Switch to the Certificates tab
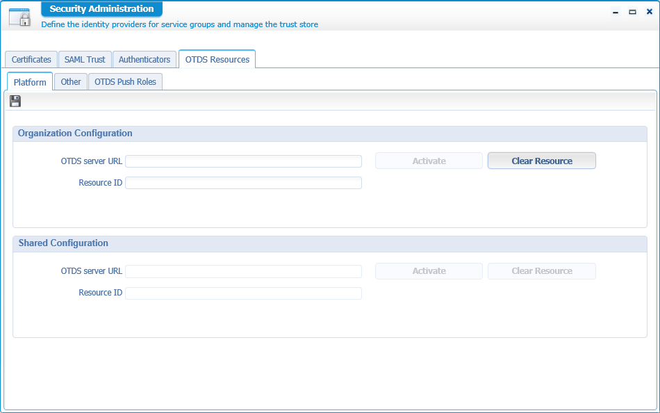Image resolution: width=660 pixels, height=413 pixels. pyautogui.click(x=31, y=59)
